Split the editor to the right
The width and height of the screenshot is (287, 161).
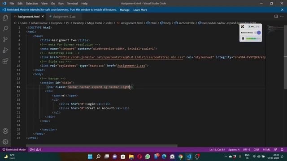[x=276, y=17]
